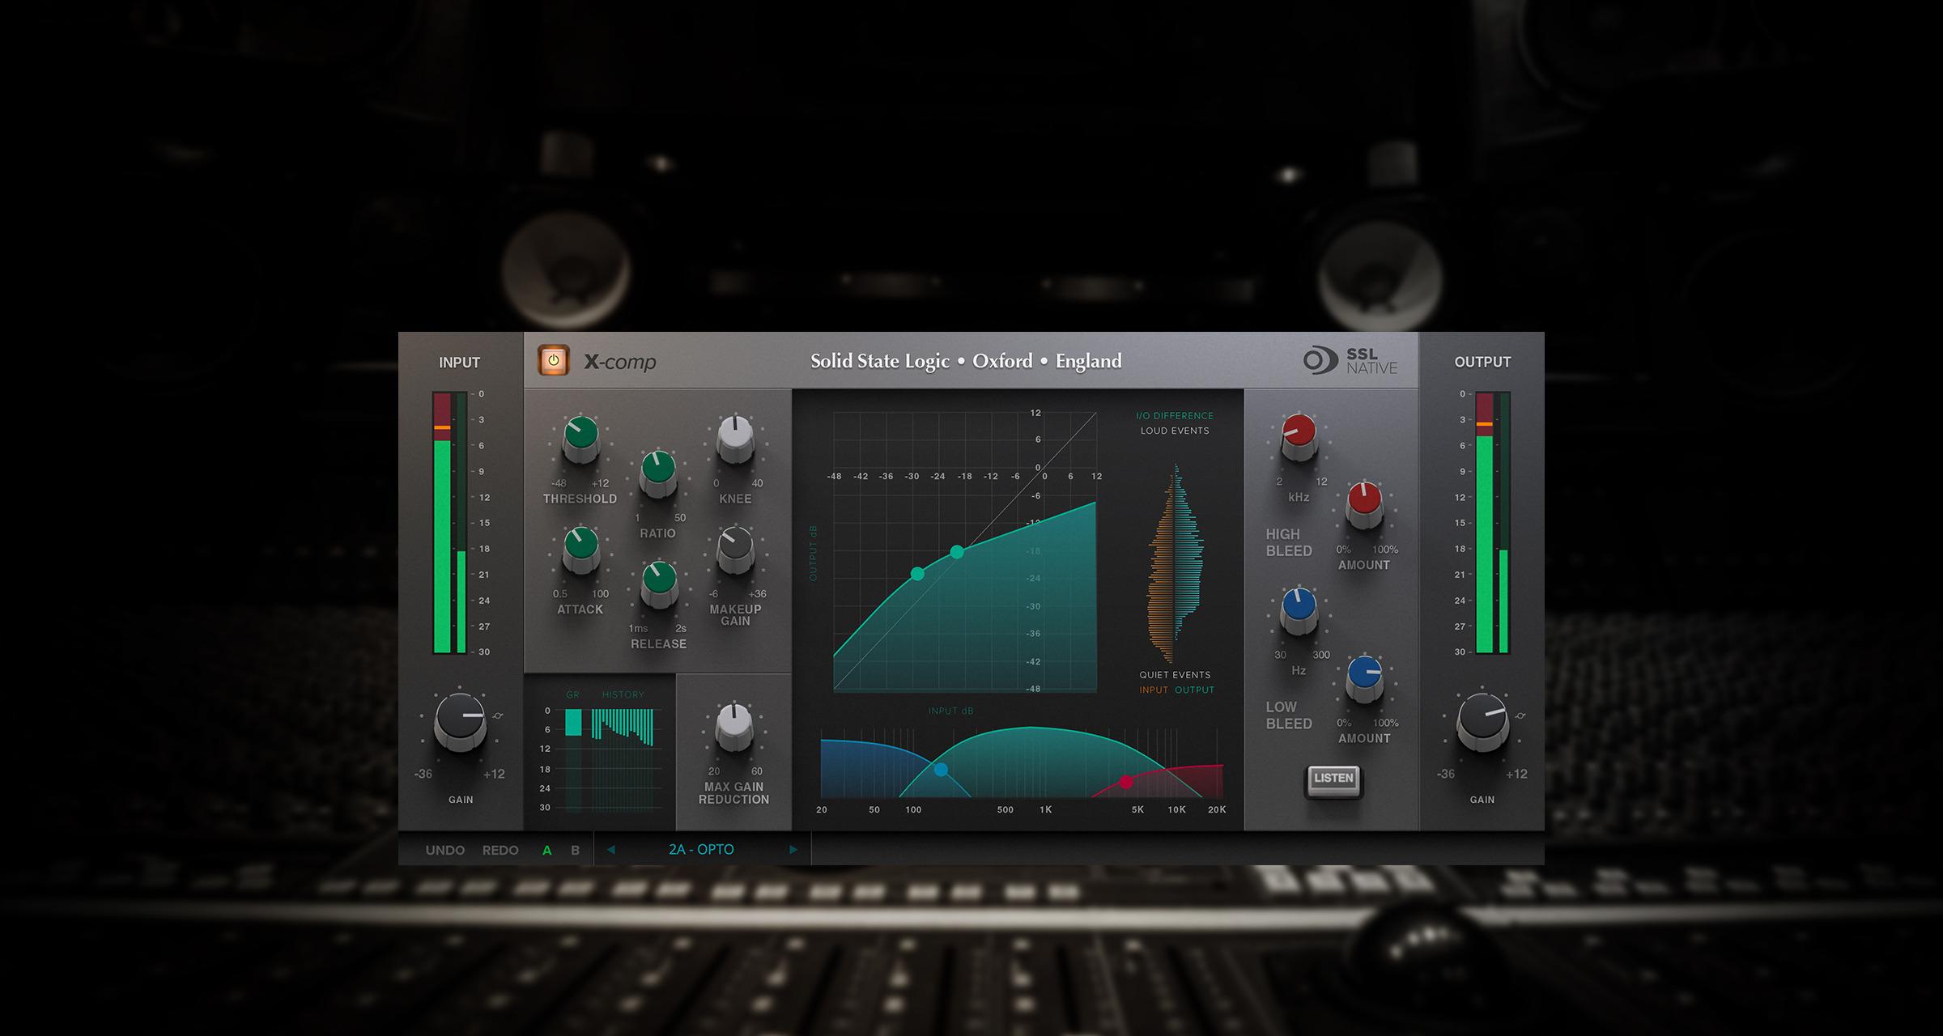Toggle the LISTEN button

coord(1333,779)
